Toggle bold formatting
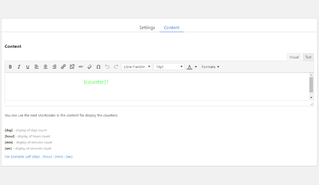The image size is (319, 185). pyautogui.click(x=10, y=67)
